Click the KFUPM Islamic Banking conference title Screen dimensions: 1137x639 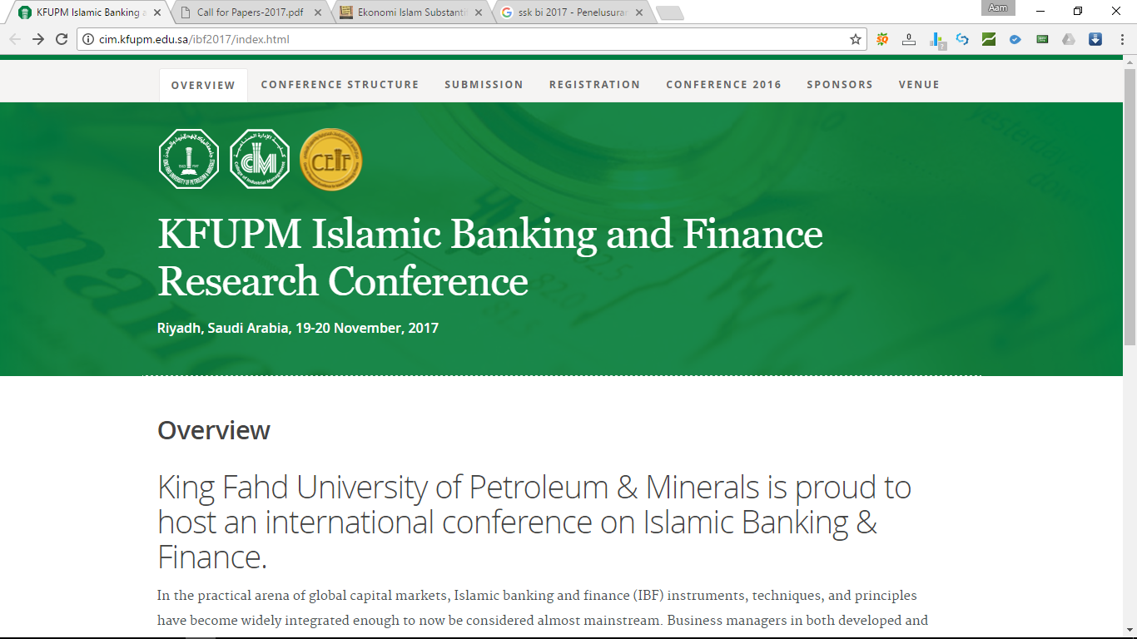[x=490, y=258]
